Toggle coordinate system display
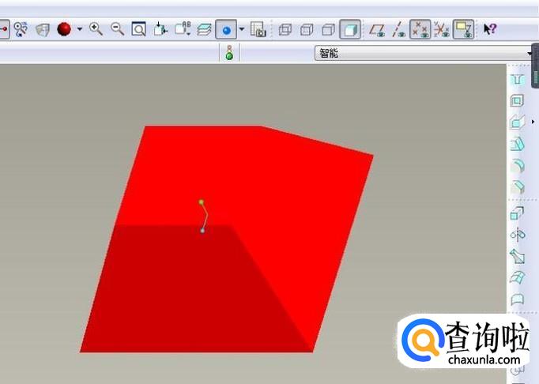The image size is (539, 384). pos(441,29)
